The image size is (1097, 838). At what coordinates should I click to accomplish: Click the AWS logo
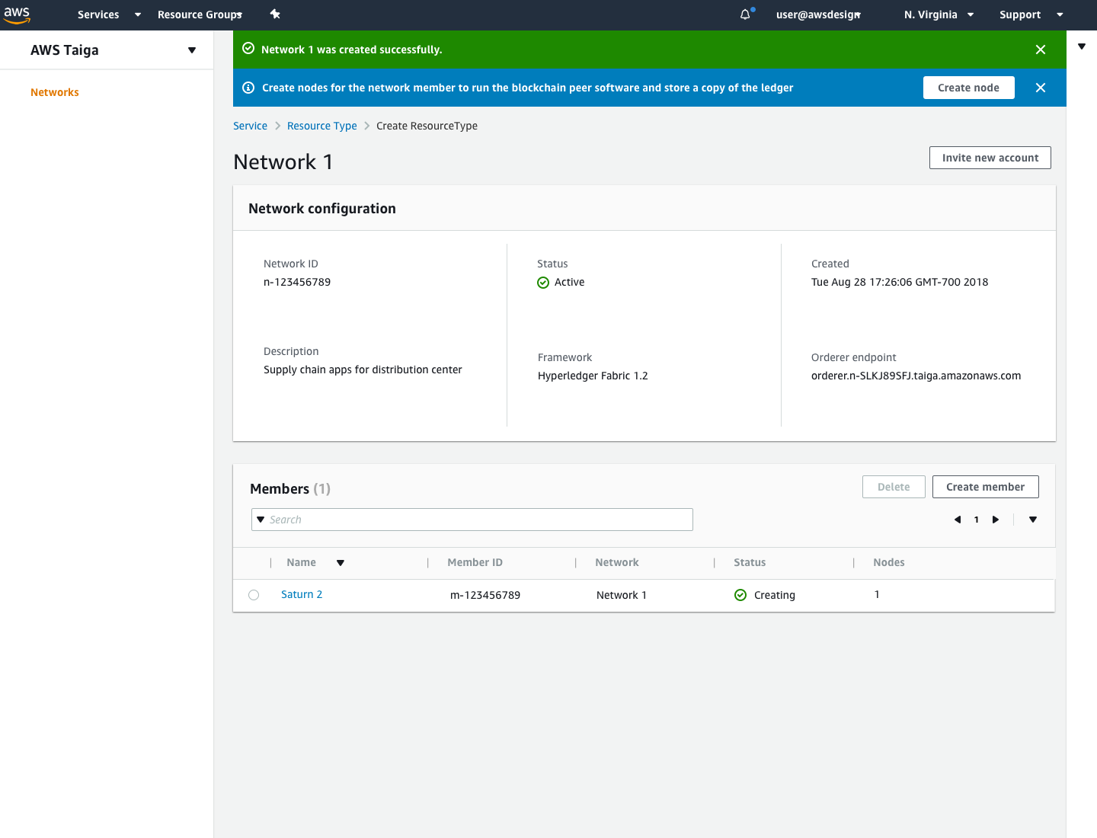click(17, 14)
